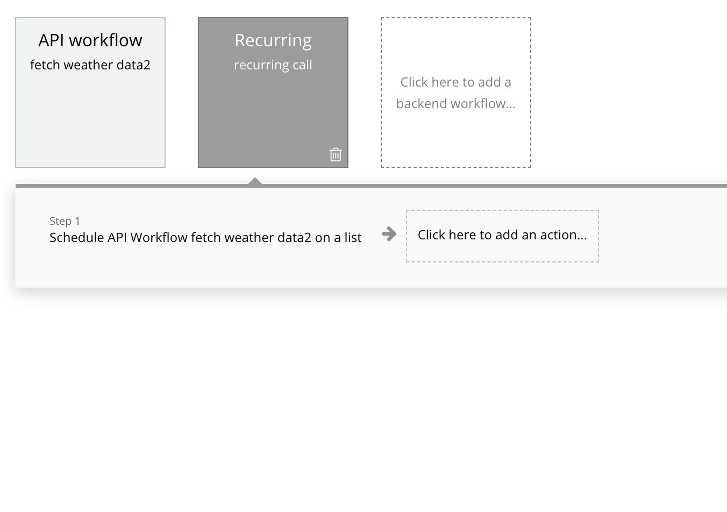Click here to add a backend workflow
This screenshot has height=512, width=727.
coord(456,93)
